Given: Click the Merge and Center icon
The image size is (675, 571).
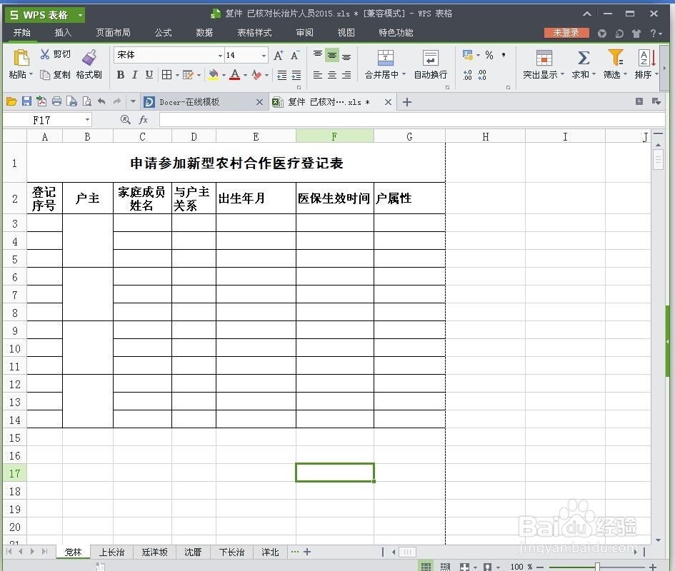Looking at the screenshot, I should tap(385, 58).
